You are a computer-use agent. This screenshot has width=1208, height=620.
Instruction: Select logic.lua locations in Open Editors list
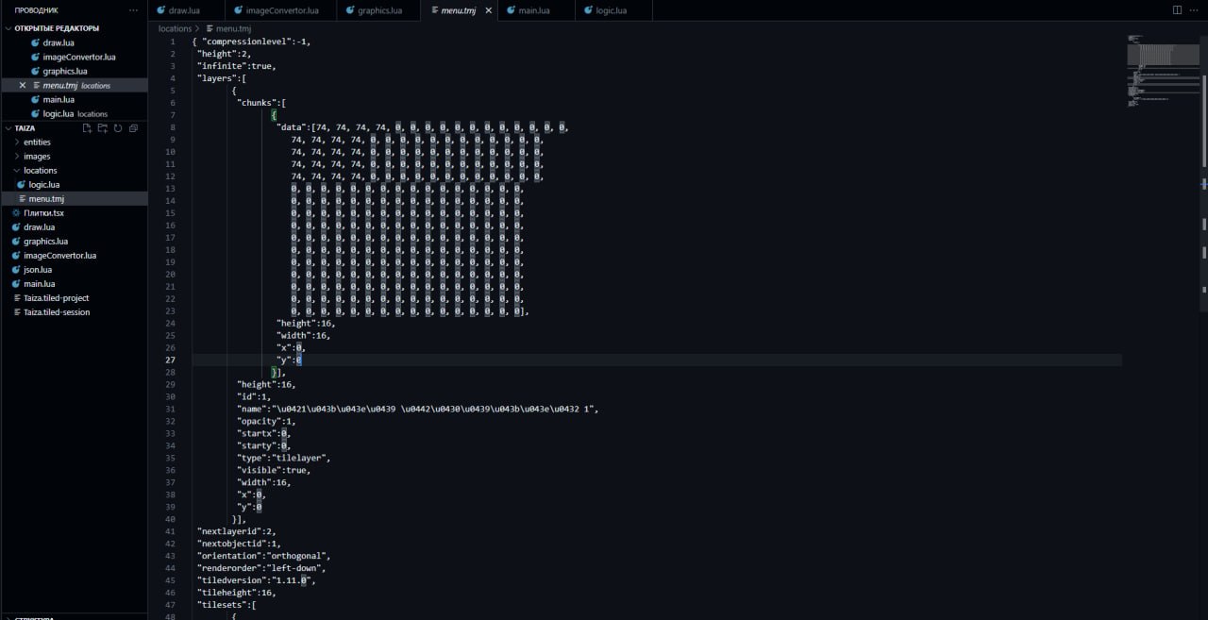pos(74,113)
